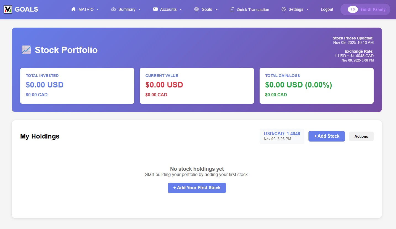Select the Total Invested card
This screenshot has height=229, width=396.
77,86
